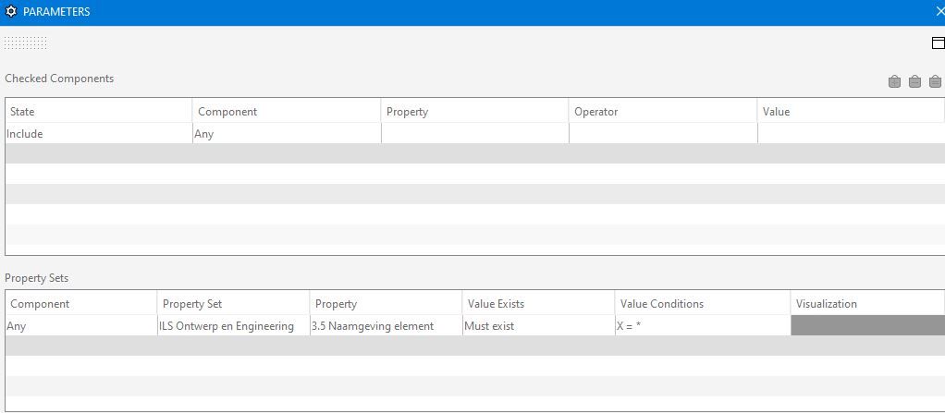
Task: Edit the X = * value condition
Action: click(703, 326)
